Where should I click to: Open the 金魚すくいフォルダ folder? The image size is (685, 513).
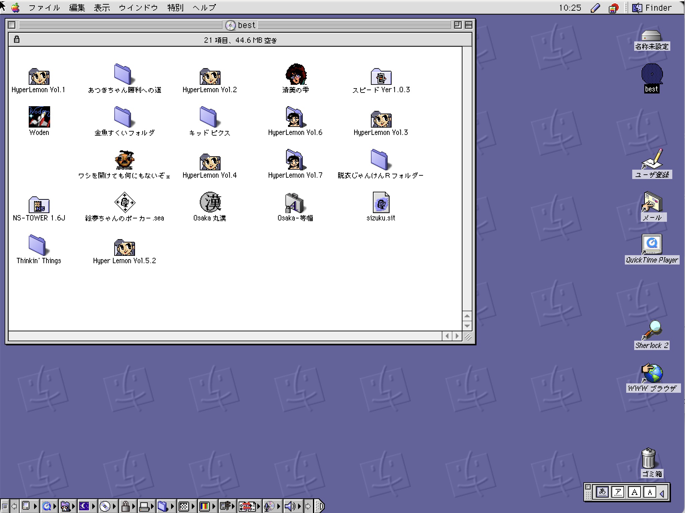[124, 117]
